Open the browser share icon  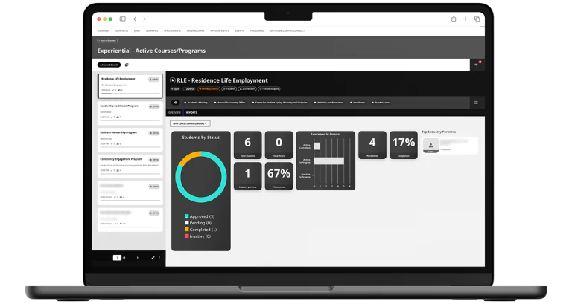454,19
